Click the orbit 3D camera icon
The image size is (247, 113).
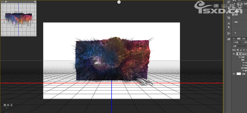(5, 105)
